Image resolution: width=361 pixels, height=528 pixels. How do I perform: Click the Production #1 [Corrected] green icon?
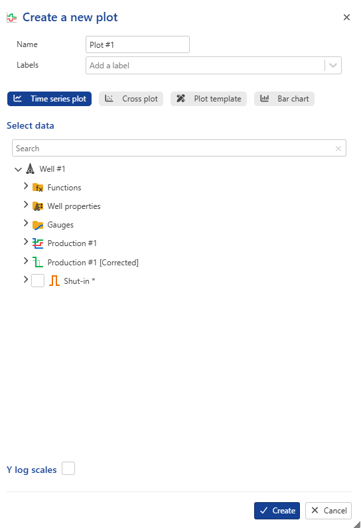[38, 262]
